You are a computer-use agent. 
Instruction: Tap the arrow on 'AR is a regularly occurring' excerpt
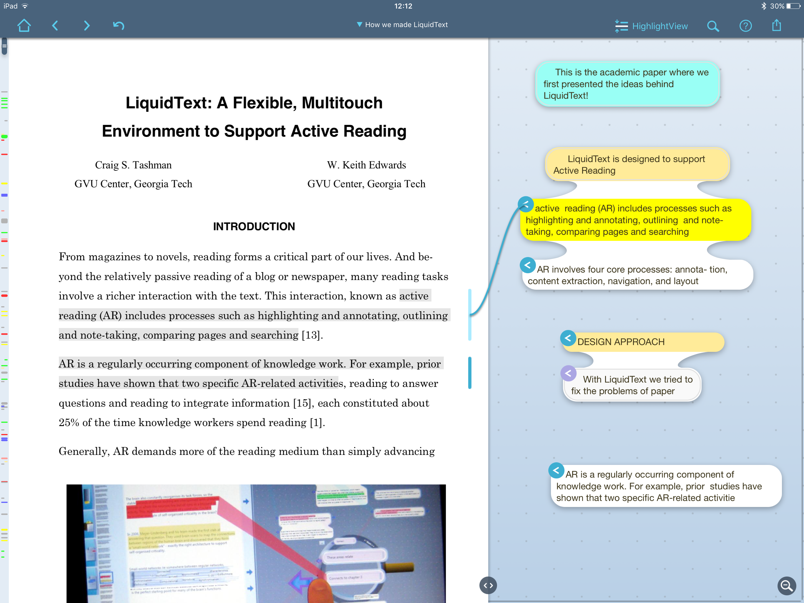coord(556,470)
